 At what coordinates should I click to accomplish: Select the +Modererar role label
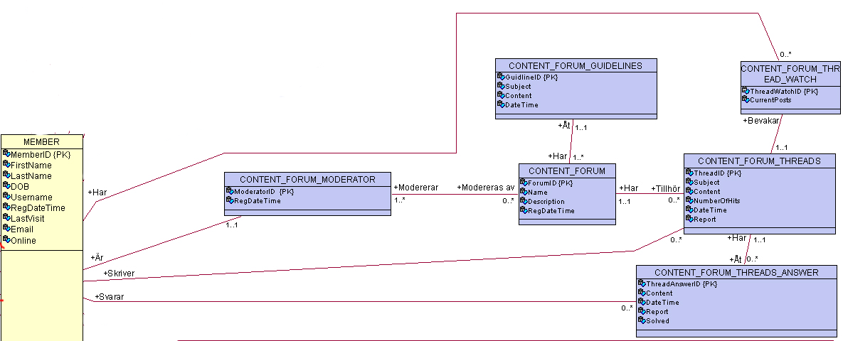(415, 188)
